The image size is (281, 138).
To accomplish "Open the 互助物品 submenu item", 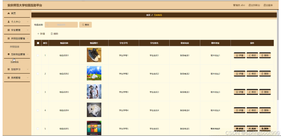I will [x=15, y=62].
